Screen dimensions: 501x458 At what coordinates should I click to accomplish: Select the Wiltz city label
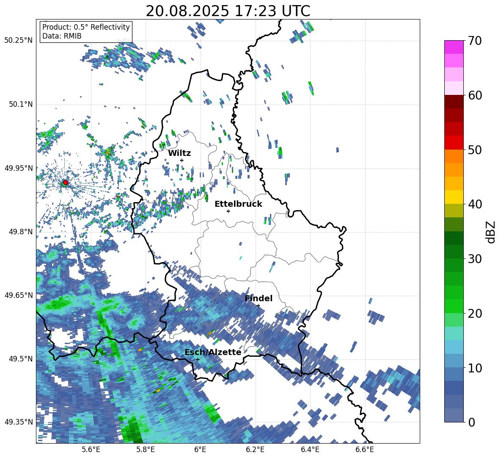[x=179, y=153]
